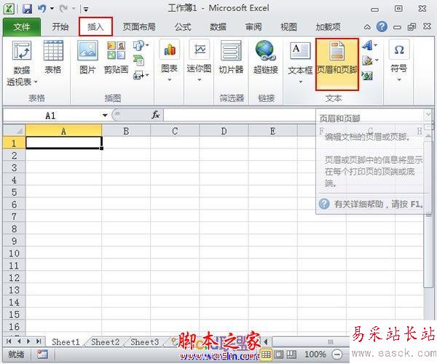Click the 文本框 (Text Box) icon
437x364 pixels.
[300, 51]
